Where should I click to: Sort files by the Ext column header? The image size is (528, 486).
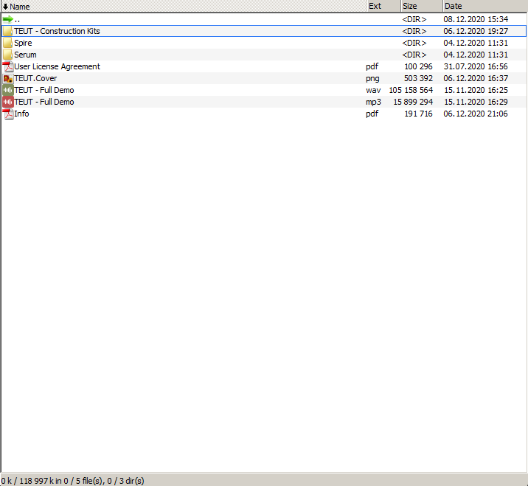click(375, 6)
